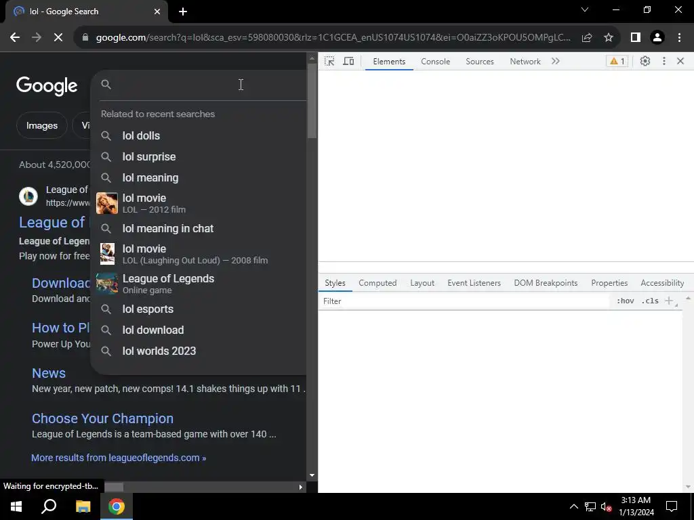The image size is (694, 520).
Task: Open the Choose Your Champion link
Action: [103, 418]
